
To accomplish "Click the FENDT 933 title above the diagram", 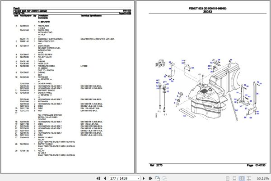I will click(x=207, y=8).
